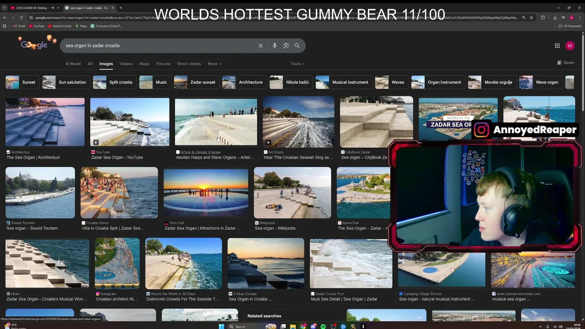Filter images by the Zadar sunset chip

click(x=196, y=82)
